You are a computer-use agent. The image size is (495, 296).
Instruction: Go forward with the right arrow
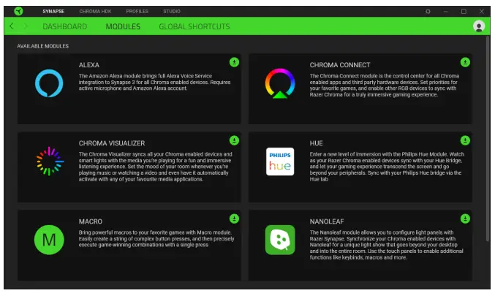(x=26, y=26)
